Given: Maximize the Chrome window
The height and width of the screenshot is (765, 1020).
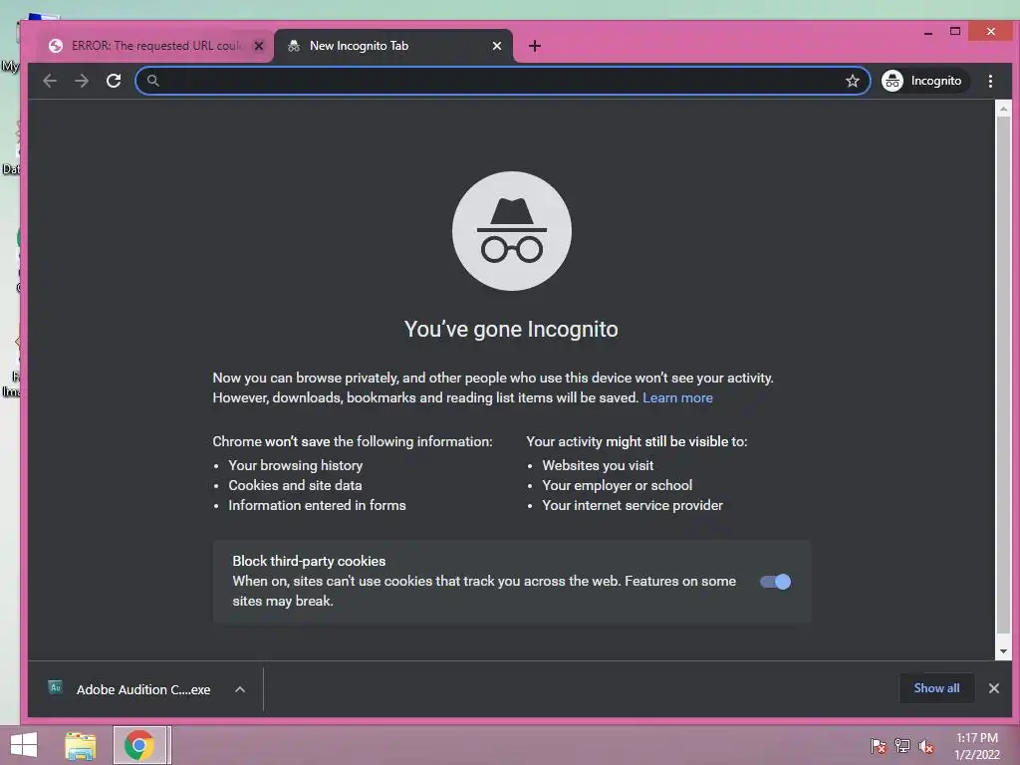Looking at the screenshot, I should coord(955,31).
